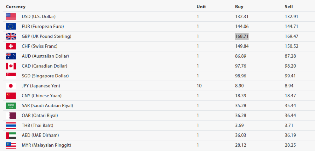Click the Malaysian flag icon
315x151 pixels.
(x=11, y=145)
